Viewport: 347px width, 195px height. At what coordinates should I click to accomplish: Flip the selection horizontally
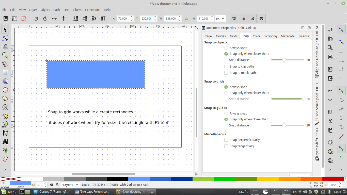54,19
